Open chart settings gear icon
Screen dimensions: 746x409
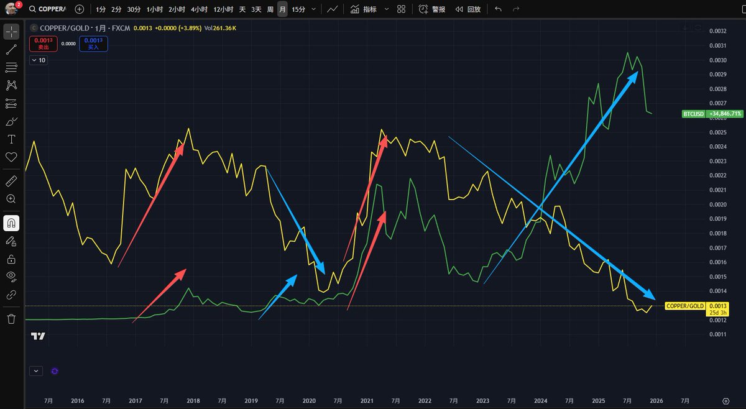pos(725,402)
